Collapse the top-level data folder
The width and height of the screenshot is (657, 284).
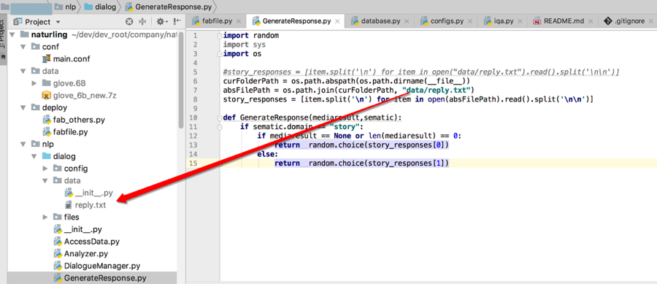23,71
